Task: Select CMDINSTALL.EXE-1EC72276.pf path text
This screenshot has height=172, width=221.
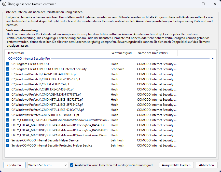Action: 47,99
